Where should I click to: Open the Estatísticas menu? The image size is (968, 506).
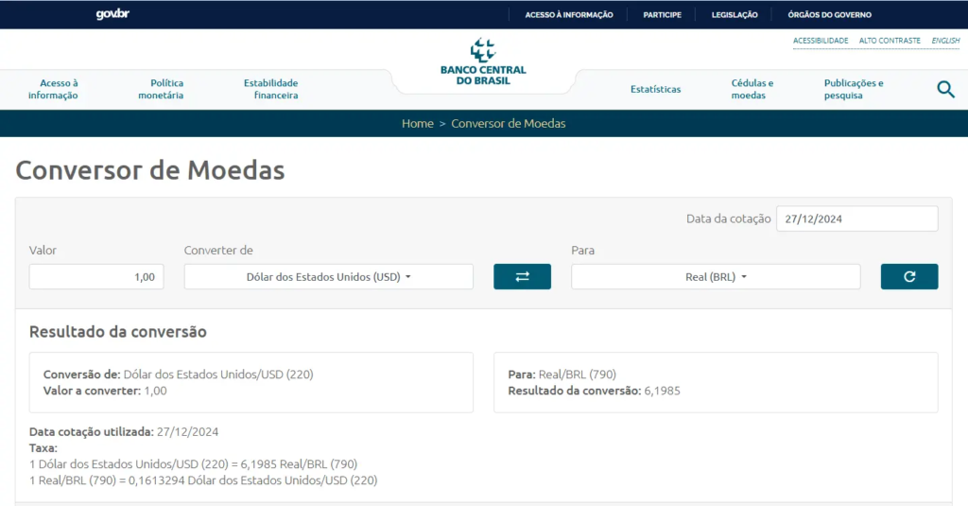coord(655,89)
